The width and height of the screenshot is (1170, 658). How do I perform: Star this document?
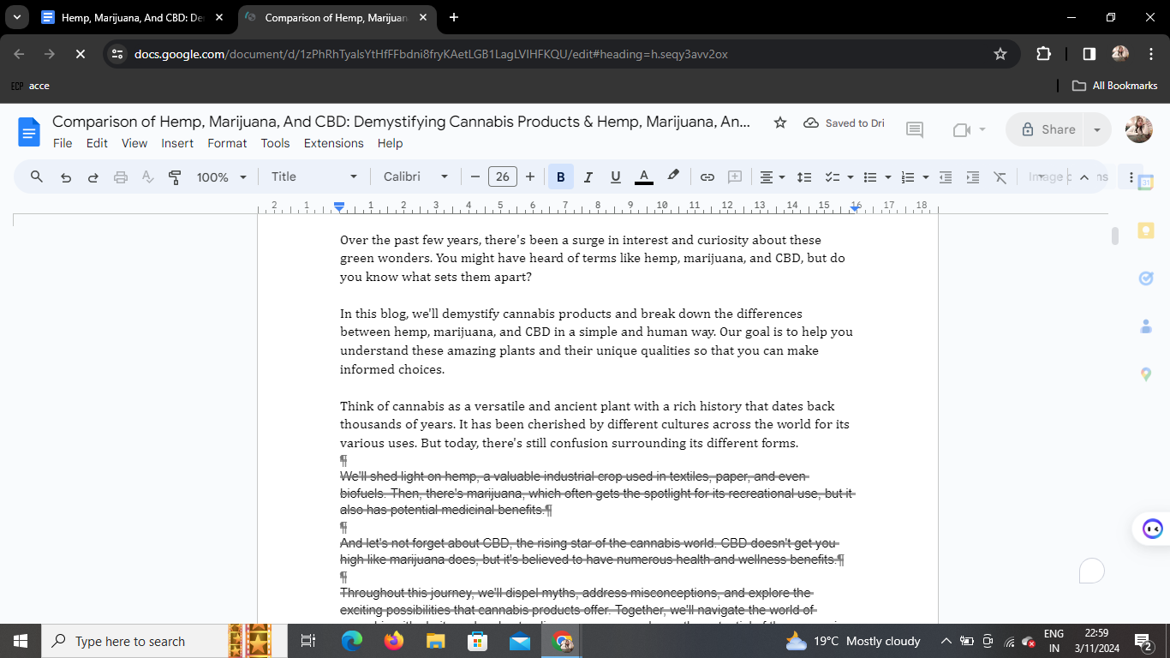tap(780, 123)
